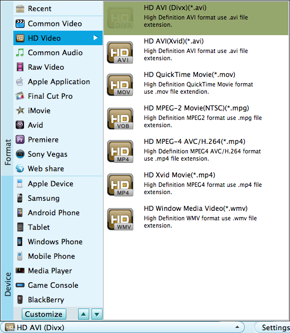
Task: Click the HD MP4 icon for Xvid Movie
Action: tap(120, 185)
